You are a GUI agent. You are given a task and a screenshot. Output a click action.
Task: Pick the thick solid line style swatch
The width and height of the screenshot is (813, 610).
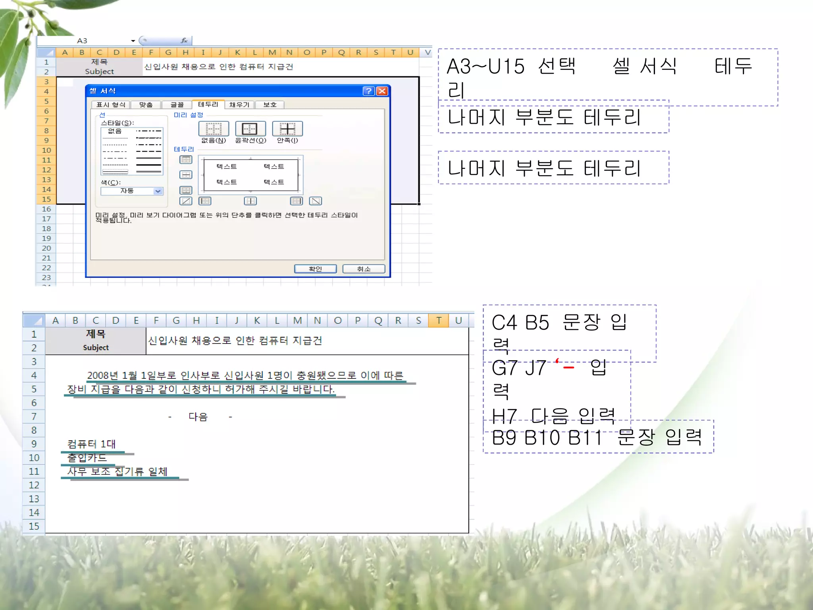(148, 165)
